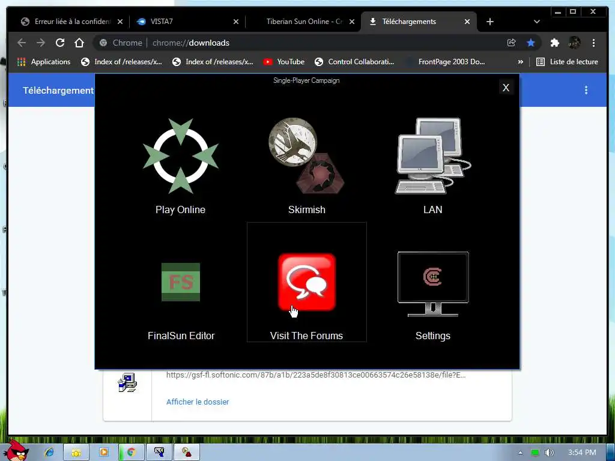The height and width of the screenshot is (461, 615).
Task: Click Afficher le dossier link
Action: (x=197, y=402)
